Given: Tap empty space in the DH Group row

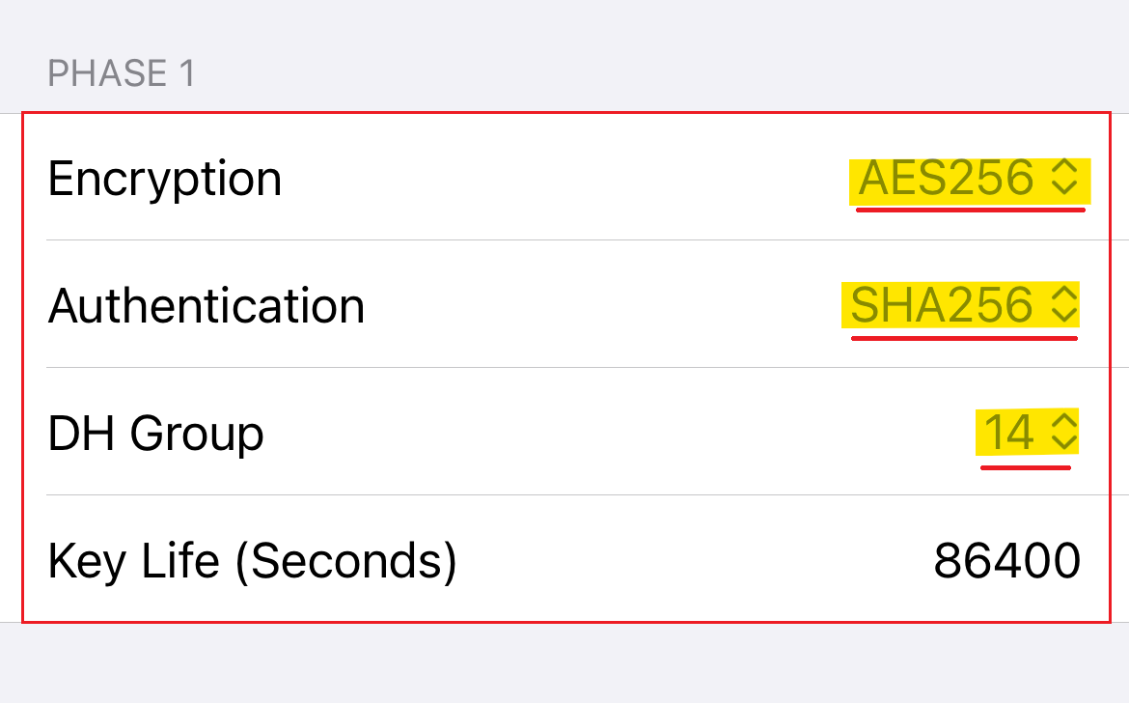Looking at the screenshot, I should coord(618,434).
